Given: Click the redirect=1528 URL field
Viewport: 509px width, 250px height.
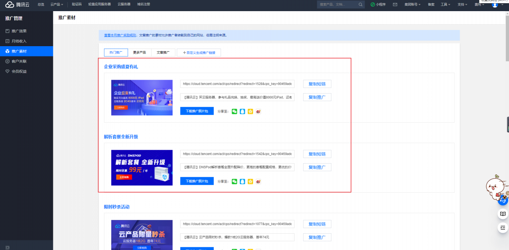Looking at the screenshot, I should pos(237,84).
